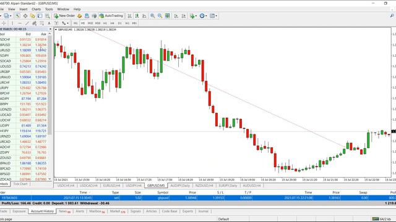Image resolution: width=396 pixels, height=222 pixels.
Task: Toggle the Data Window crosshair icon
Action: (x=25, y=16)
